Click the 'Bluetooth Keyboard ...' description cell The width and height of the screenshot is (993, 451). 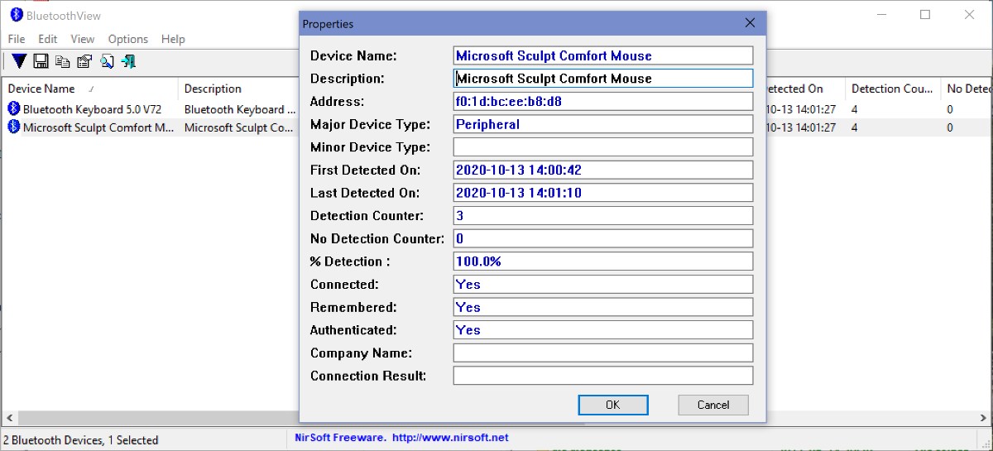[x=239, y=108]
